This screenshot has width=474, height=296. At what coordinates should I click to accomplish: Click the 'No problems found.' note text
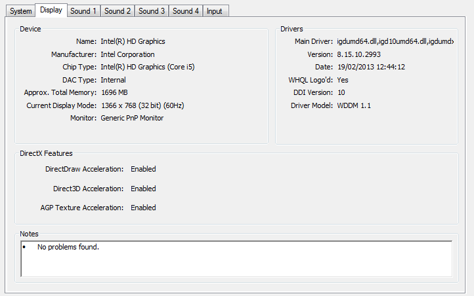tap(68, 247)
